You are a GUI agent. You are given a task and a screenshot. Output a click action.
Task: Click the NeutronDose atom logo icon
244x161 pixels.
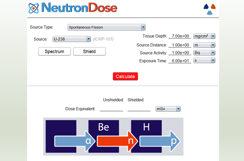[x=34, y=8]
